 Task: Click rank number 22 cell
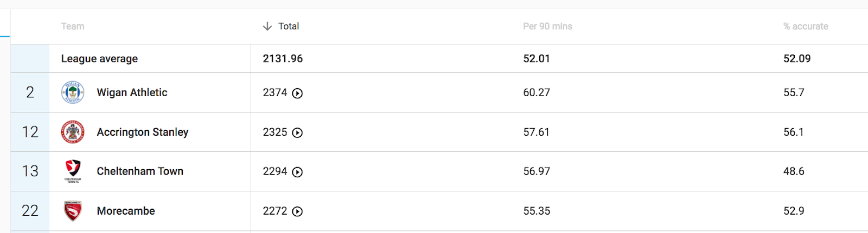click(x=30, y=211)
